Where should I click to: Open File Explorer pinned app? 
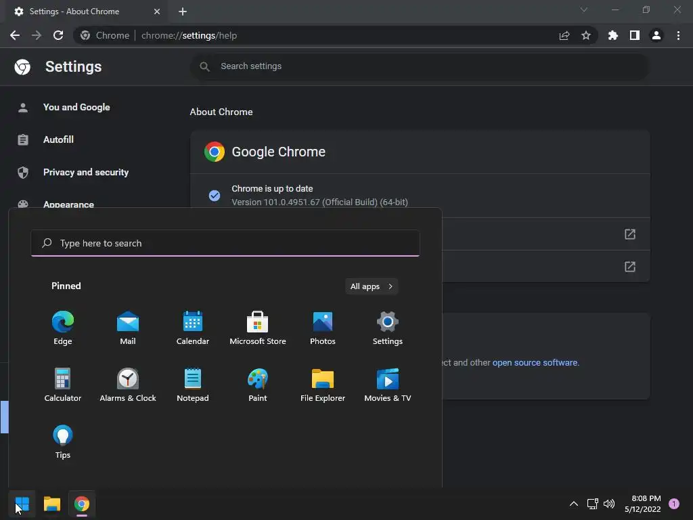coord(323,385)
